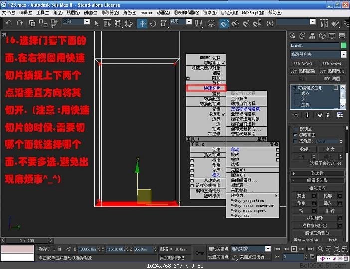The width and height of the screenshot is (350, 269).
Task: Click the Spinner Snap icon
Action: 257,23
